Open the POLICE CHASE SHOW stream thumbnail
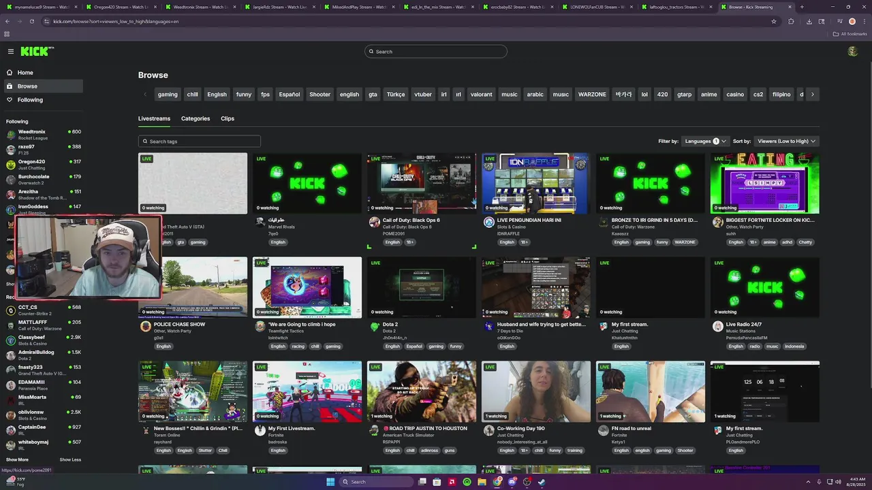The height and width of the screenshot is (490, 872). click(x=193, y=287)
